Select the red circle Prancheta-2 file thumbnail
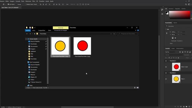 [x=82, y=46]
